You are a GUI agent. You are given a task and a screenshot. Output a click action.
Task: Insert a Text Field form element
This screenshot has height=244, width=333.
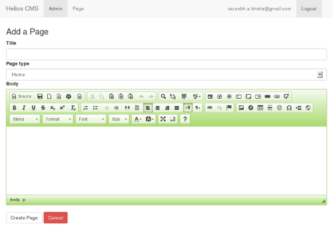pos(239,97)
